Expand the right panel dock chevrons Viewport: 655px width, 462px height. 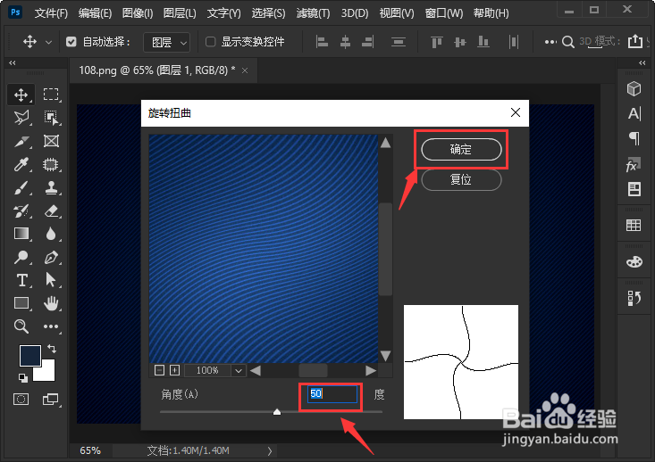642,63
